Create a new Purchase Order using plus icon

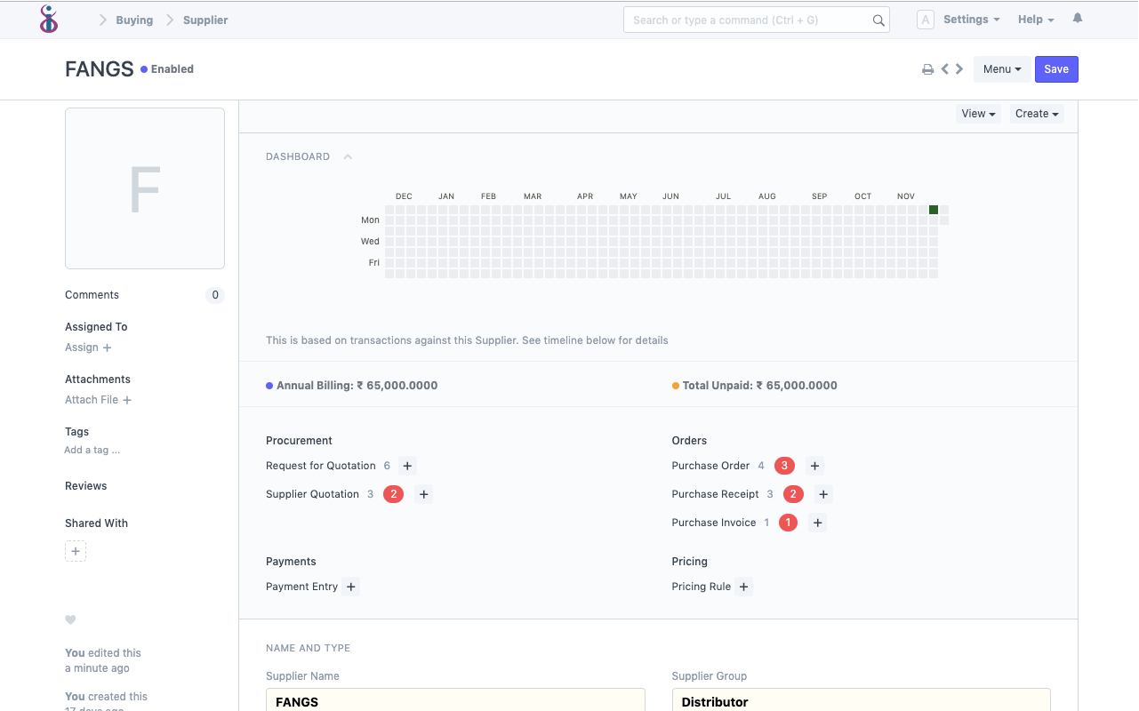click(814, 465)
